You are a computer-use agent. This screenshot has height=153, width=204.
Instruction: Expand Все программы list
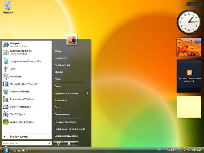click(x=18, y=136)
